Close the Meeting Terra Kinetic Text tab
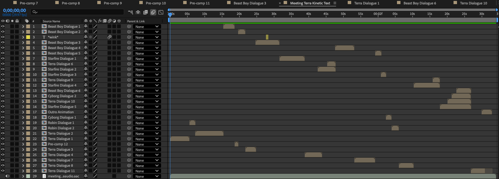 click(280, 3)
